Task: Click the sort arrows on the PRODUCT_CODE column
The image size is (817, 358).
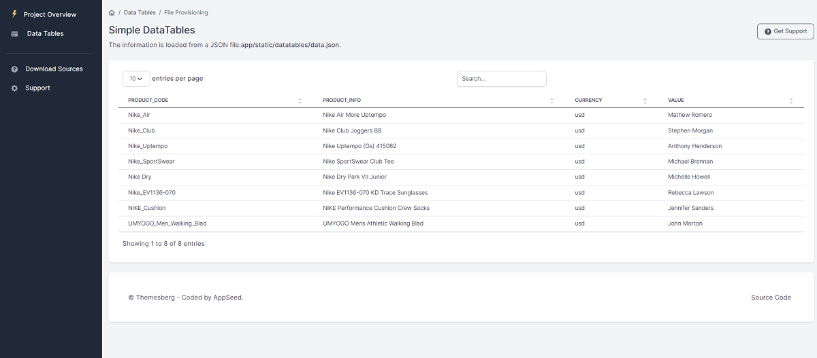Action: [x=300, y=101]
